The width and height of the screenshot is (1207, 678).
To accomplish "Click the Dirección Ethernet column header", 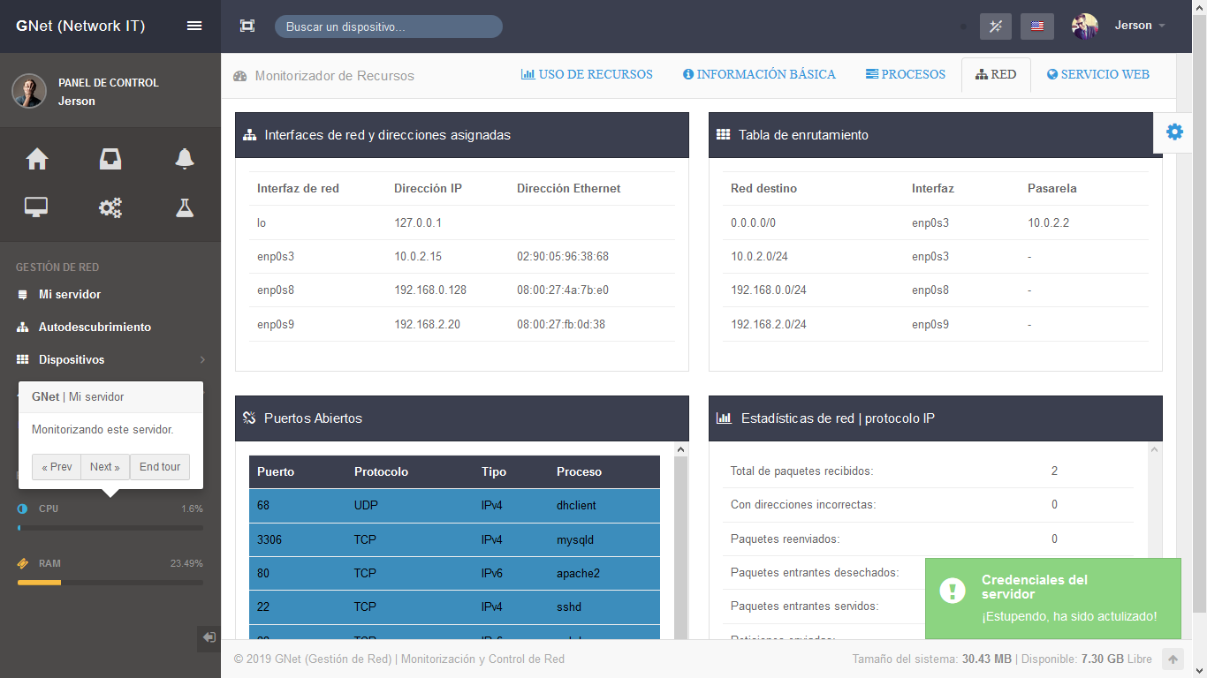I will coord(569,189).
